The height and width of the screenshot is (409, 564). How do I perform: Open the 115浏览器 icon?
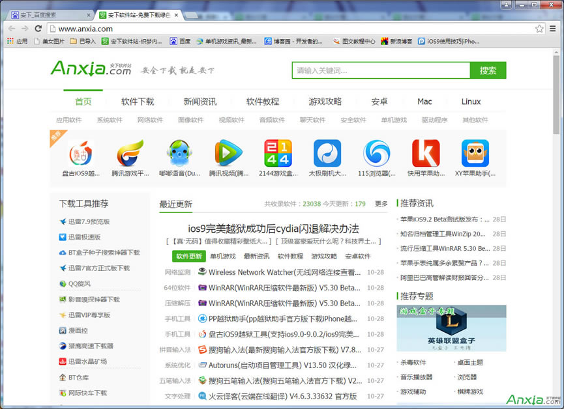click(x=377, y=154)
